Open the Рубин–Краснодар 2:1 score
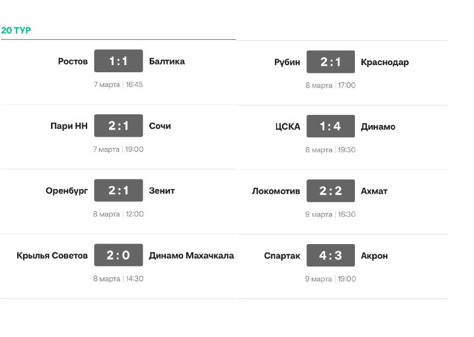 click(x=331, y=62)
